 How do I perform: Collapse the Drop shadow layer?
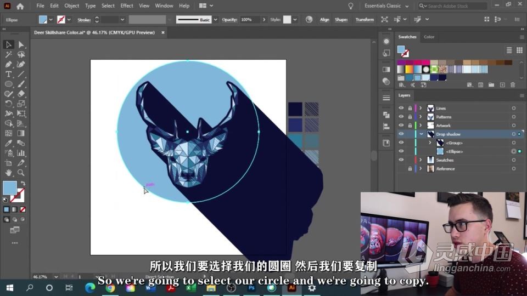click(421, 134)
